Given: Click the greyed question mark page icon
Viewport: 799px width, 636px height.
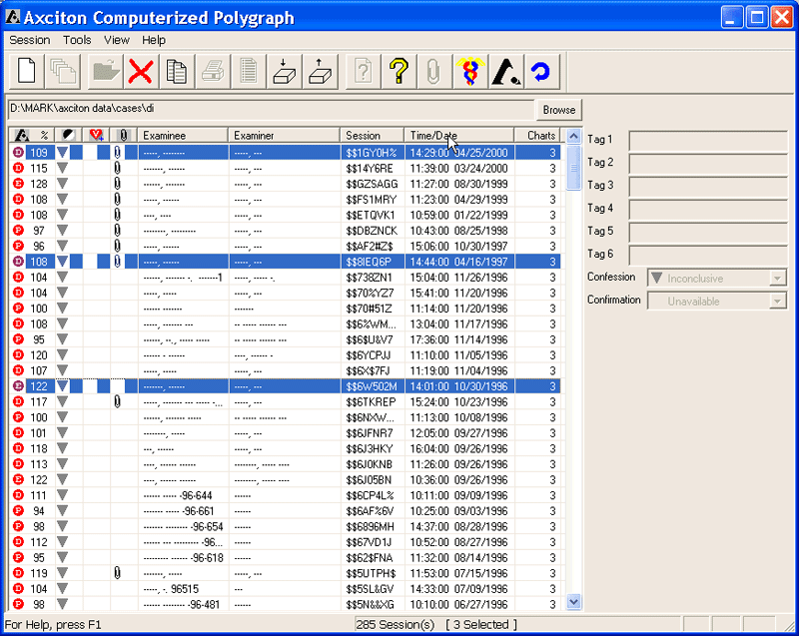Looking at the screenshot, I should [x=363, y=71].
